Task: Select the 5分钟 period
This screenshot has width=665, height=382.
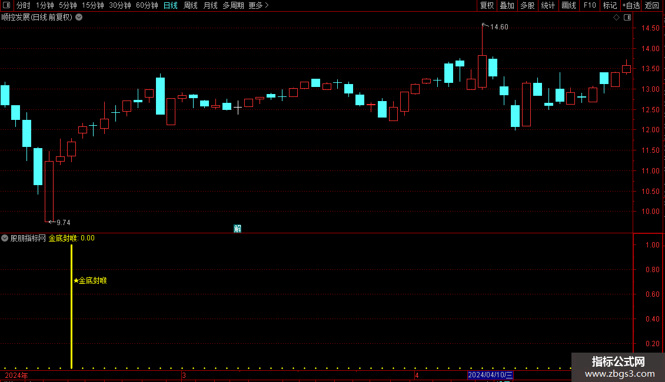Action: click(x=68, y=5)
